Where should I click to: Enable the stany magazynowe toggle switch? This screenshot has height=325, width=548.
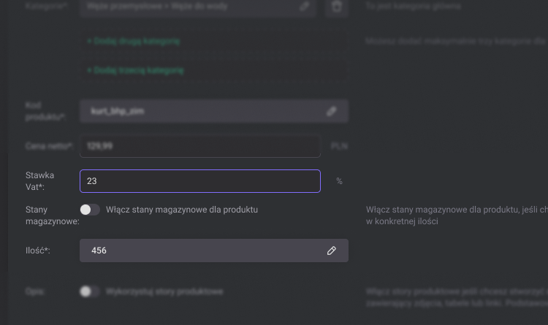pos(90,210)
